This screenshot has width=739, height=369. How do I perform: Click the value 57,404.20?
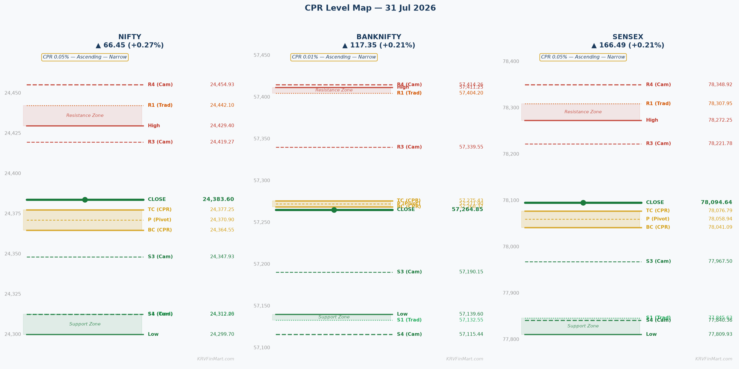471,93
